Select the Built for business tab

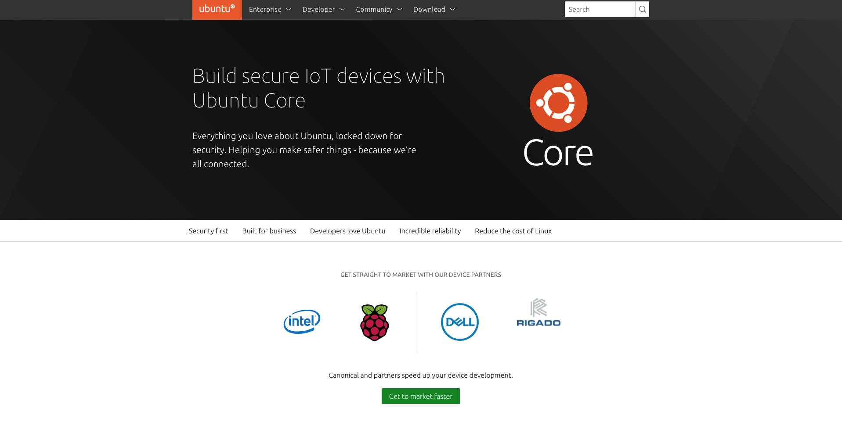pos(269,231)
